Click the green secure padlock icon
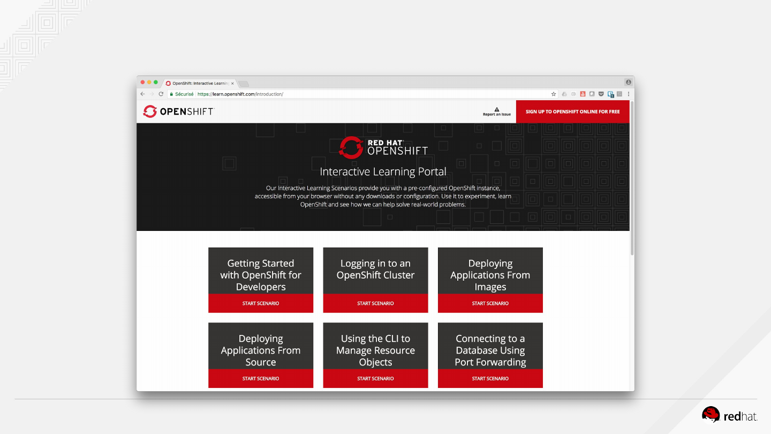Viewport: 771px width, 434px height. click(x=172, y=94)
